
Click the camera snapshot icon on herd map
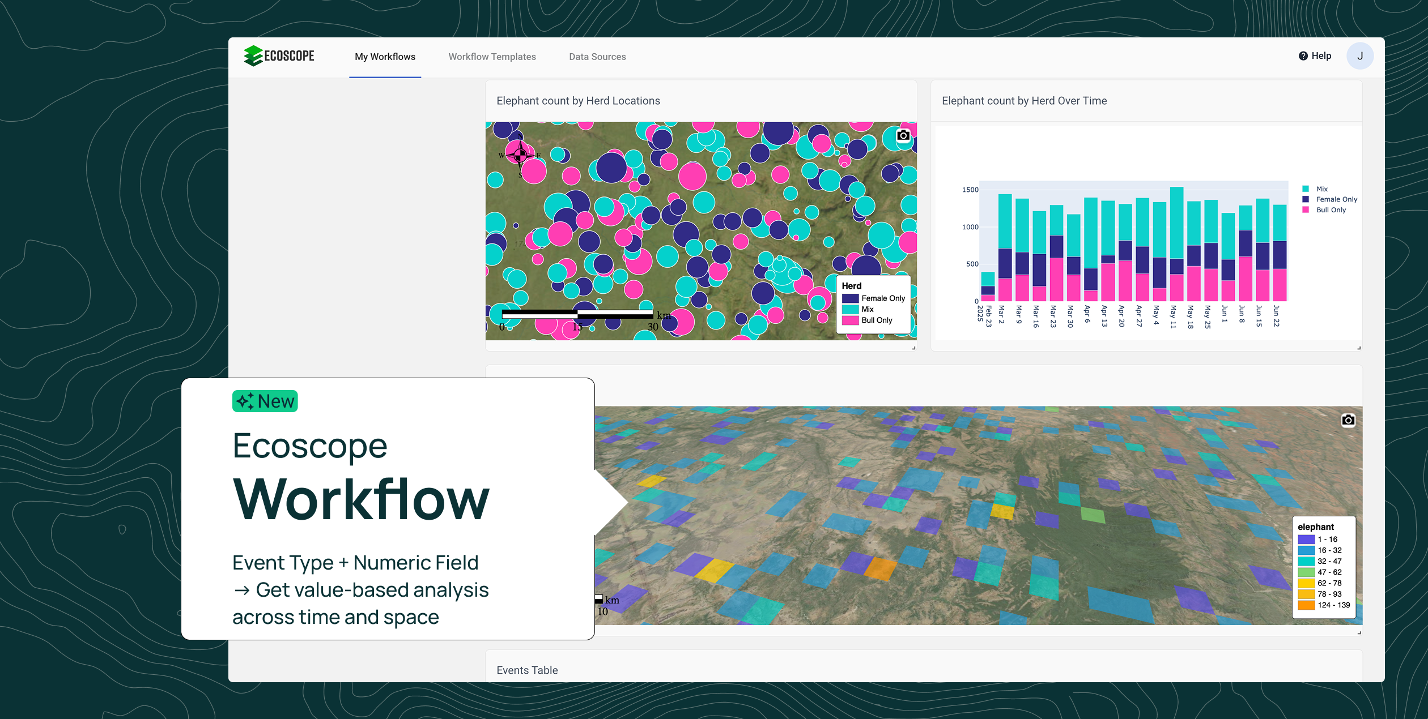point(903,135)
